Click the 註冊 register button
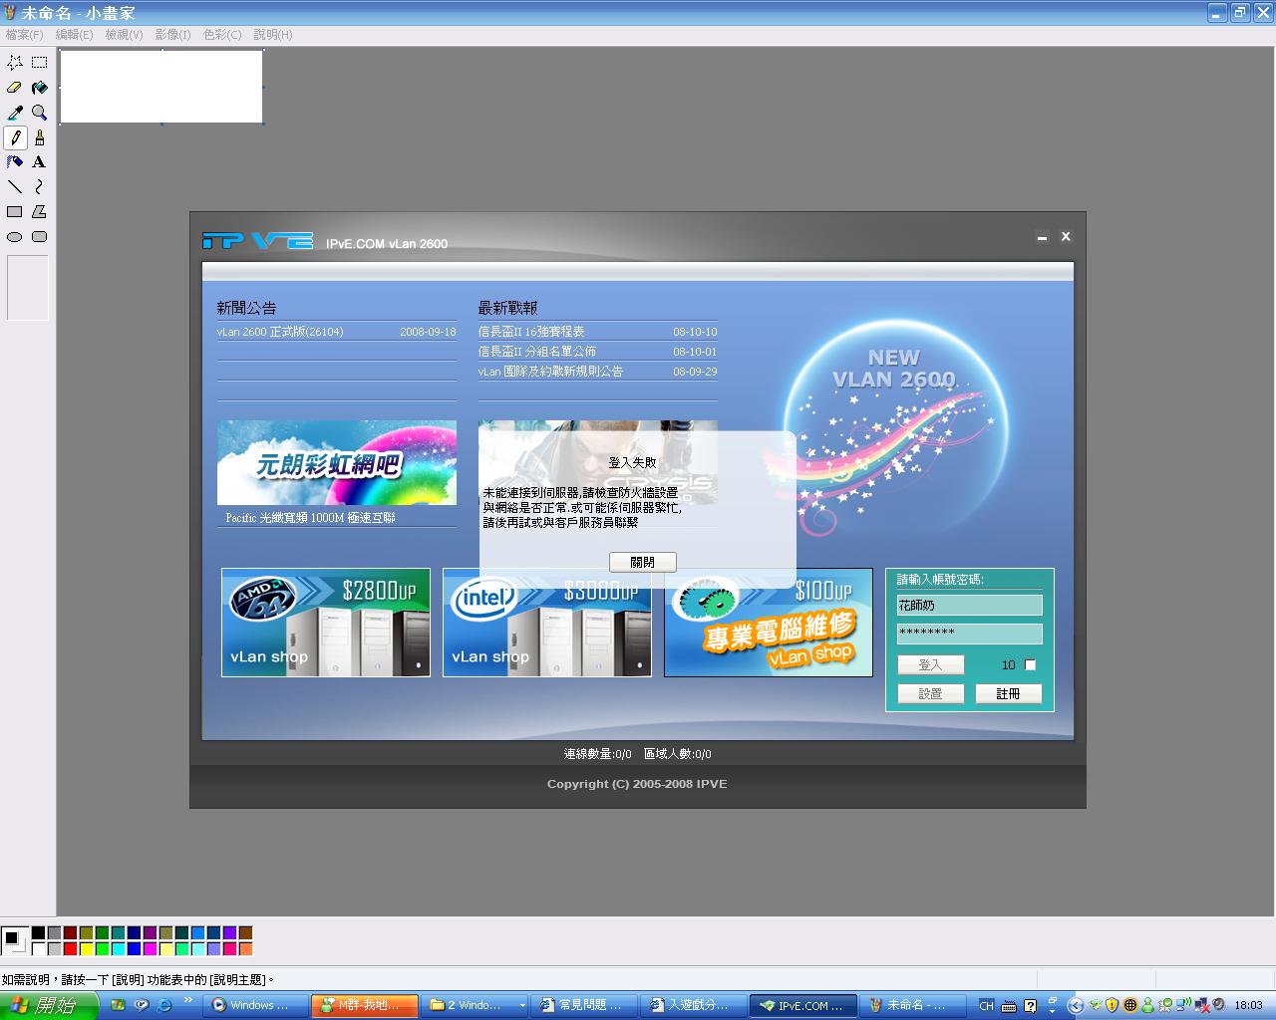Screen dimensions: 1276x1020 1008,694
